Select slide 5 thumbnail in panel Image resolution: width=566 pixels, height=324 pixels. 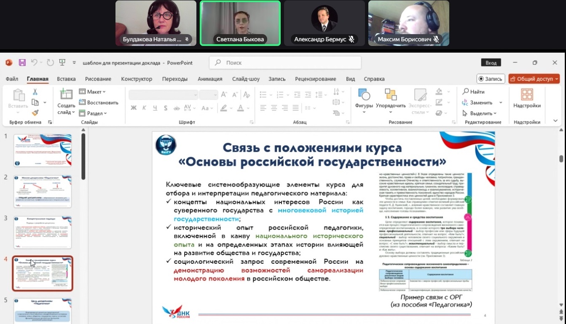tap(43, 311)
